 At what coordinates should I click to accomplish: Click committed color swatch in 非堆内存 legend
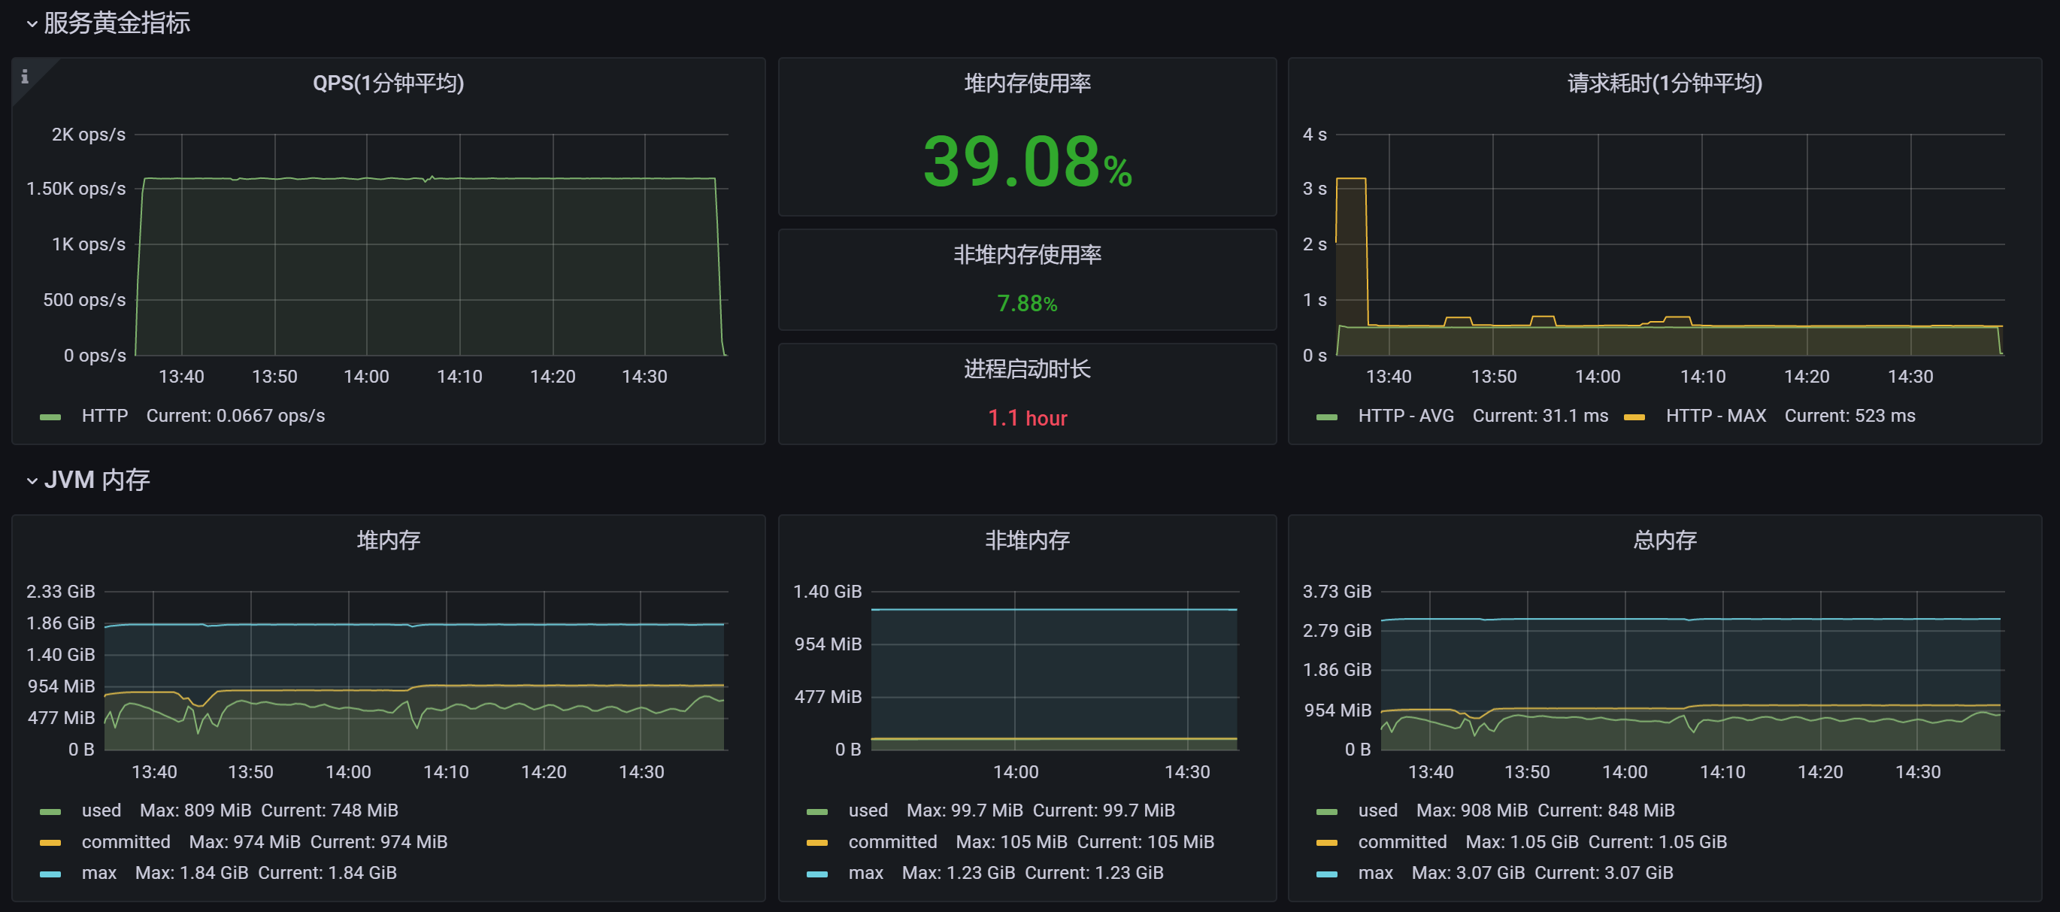coord(817,842)
